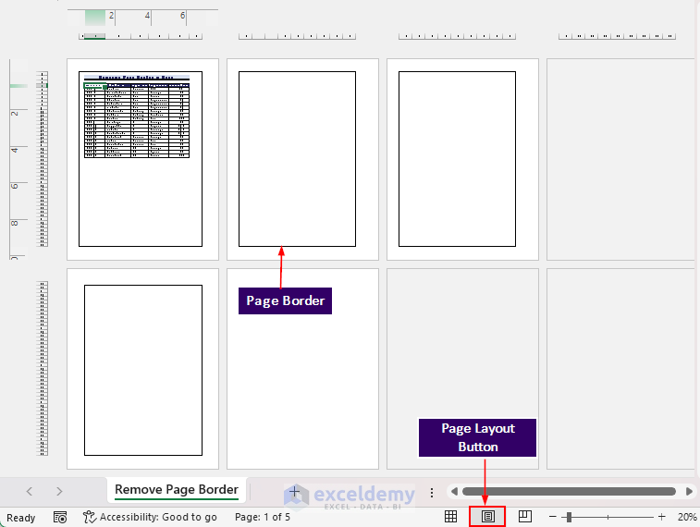Click the horizontal scrollbar left arrow

tap(454, 491)
